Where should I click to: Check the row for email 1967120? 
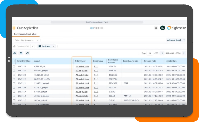coord(14,88)
